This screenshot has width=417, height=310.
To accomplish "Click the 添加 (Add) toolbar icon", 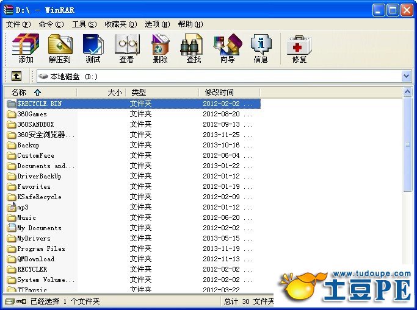I will (26, 48).
